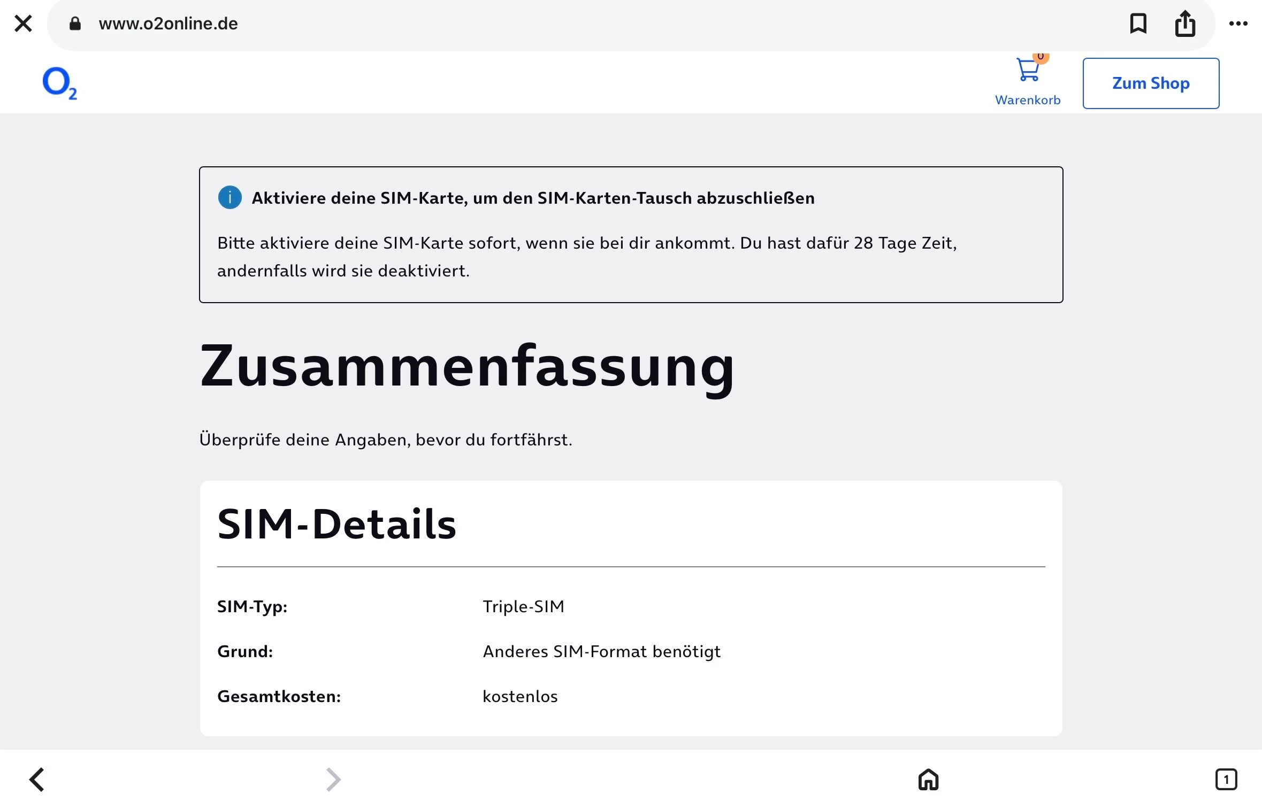
Task: Open the shopping cart icon
Action: [1027, 71]
